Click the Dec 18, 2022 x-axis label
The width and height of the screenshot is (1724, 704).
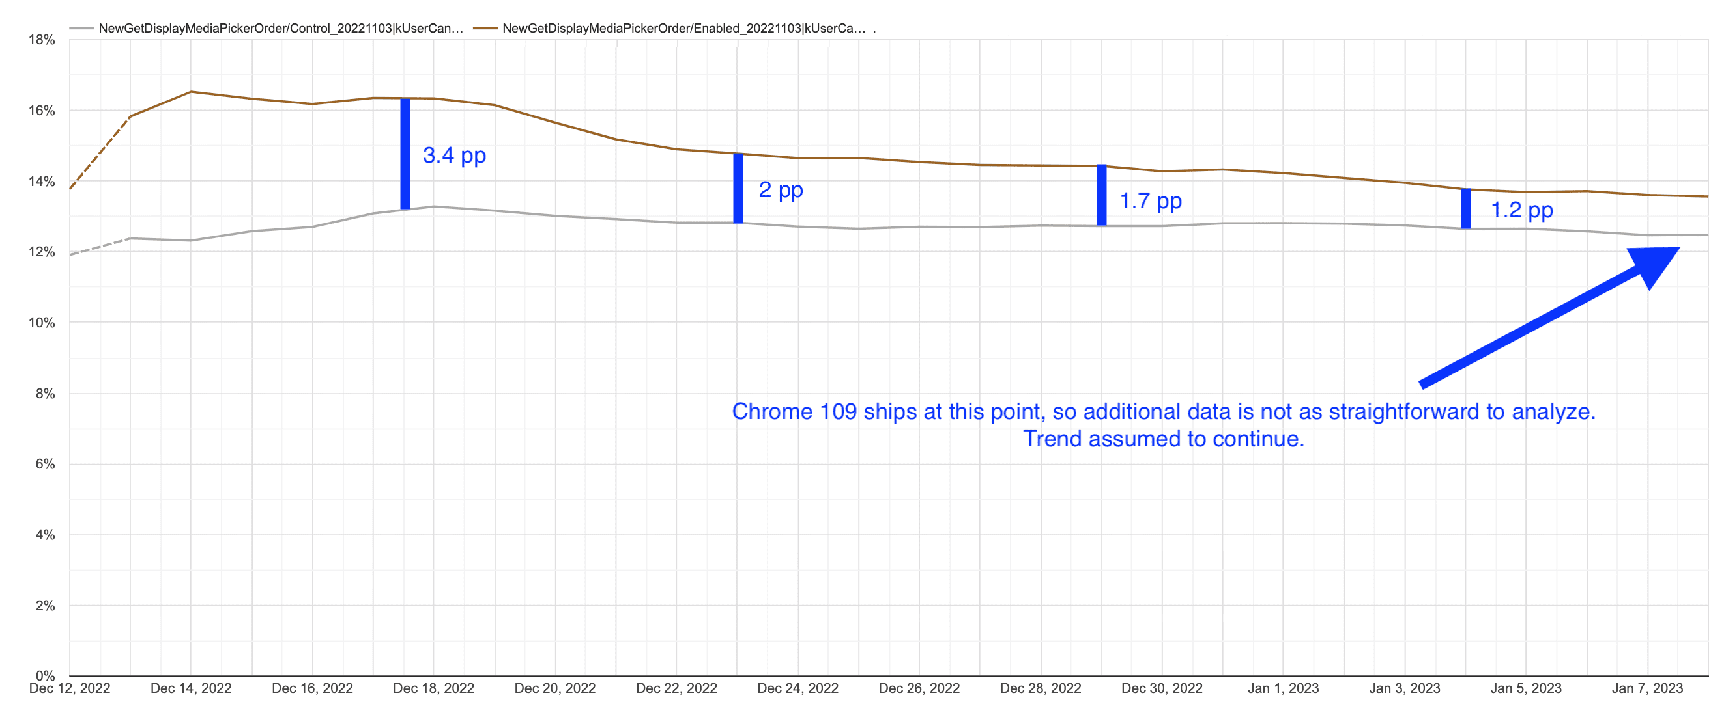(x=434, y=688)
